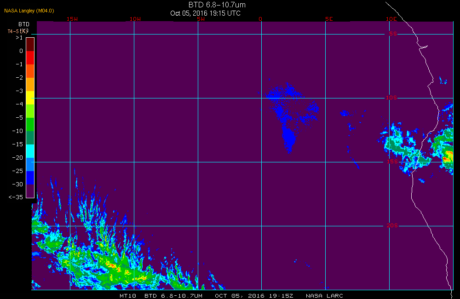460x299 pixels.
Task: Select the orange-red colorbar segment between -1 and -2
Action: point(30,71)
